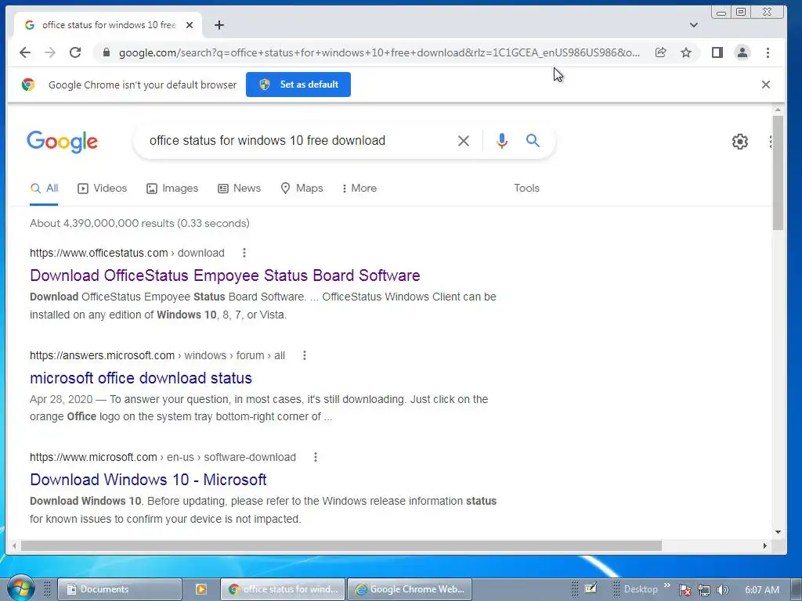Click the address bar URL
This screenshot has width=802, height=601.
tap(379, 52)
